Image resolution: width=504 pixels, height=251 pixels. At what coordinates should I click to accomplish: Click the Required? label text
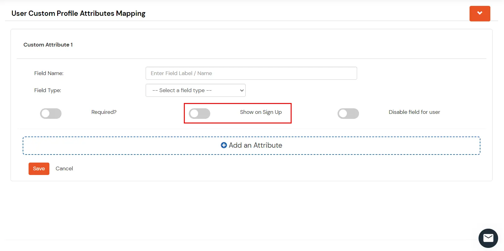tap(104, 112)
